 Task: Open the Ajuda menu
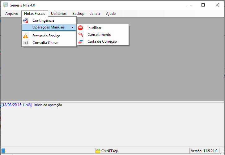tap(111, 14)
